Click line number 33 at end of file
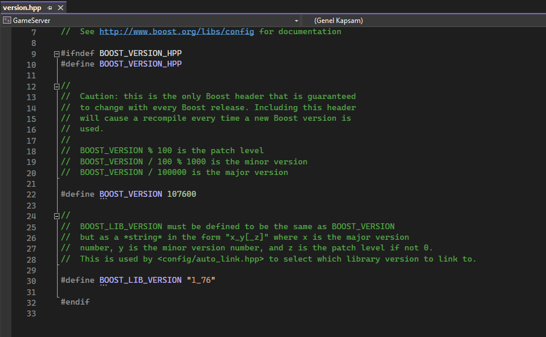The height and width of the screenshot is (337, 546). click(x=31, y=313)
